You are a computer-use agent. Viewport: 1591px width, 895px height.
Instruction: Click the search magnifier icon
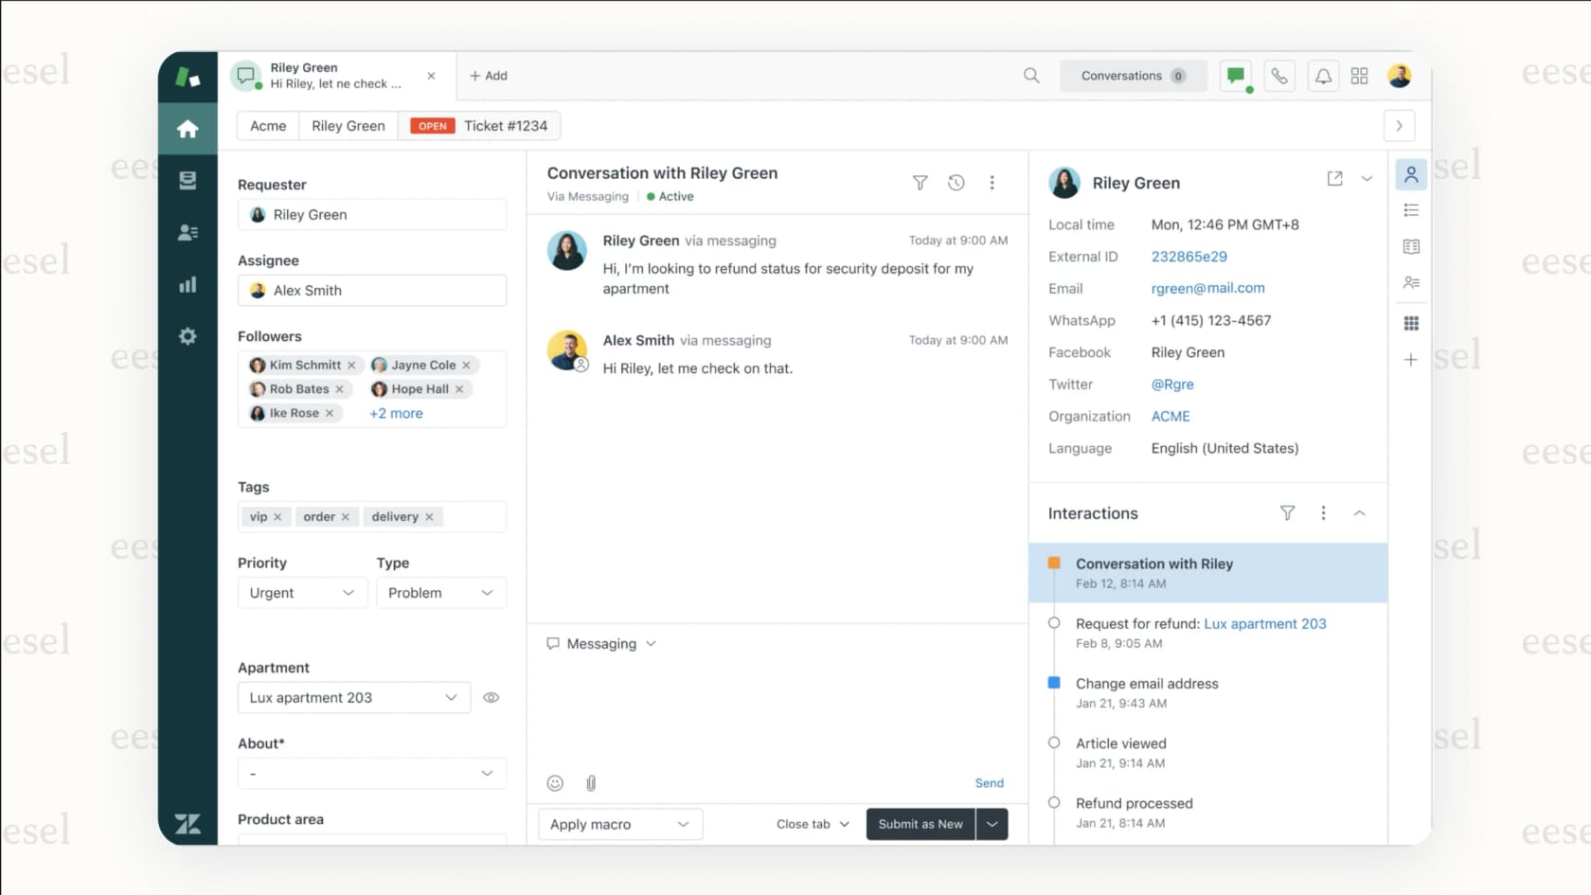(1031, 76)
